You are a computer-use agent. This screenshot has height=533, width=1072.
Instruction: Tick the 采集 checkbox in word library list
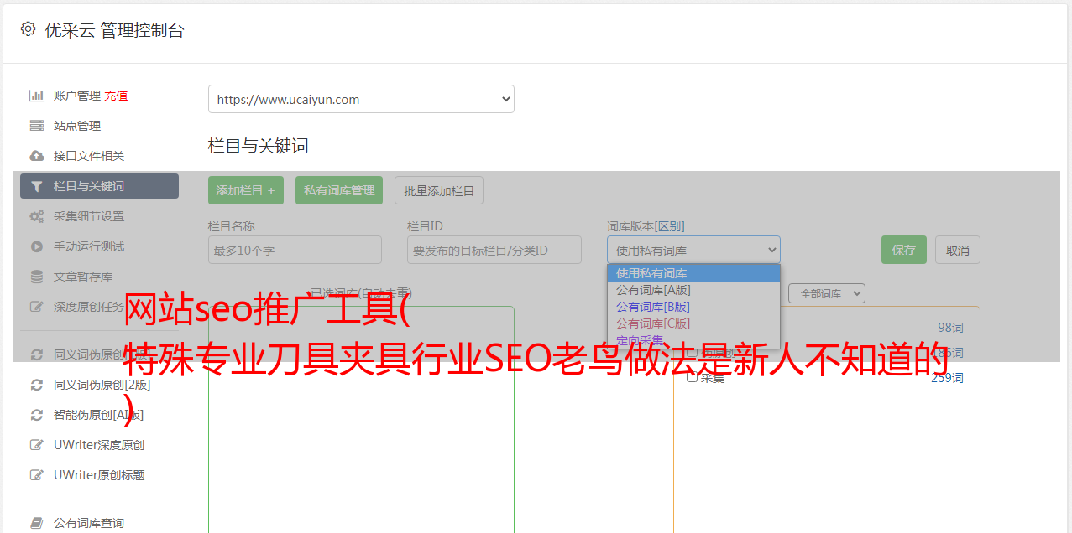point(693,377)
